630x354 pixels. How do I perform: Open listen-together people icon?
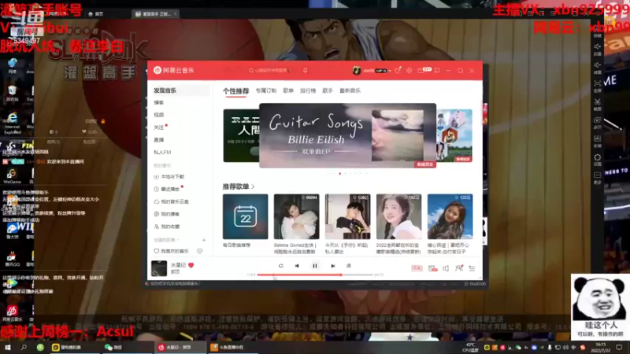click(459, 268)
